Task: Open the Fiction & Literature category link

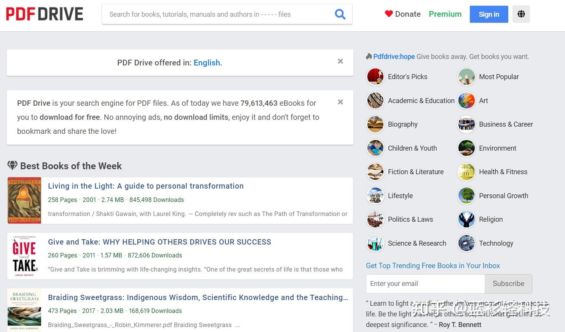Action: [x=416, y=172]
